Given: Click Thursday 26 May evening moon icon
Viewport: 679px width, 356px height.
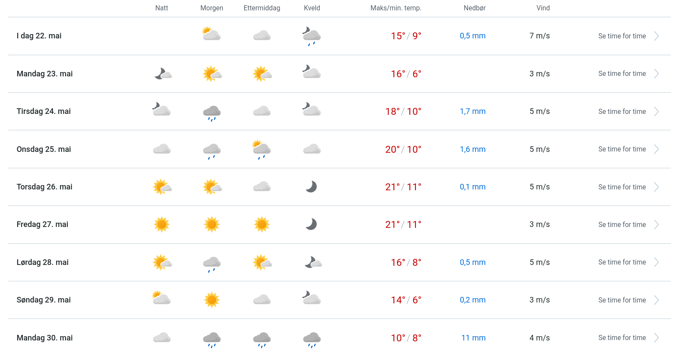Looking at the screenshot, I should [x=311, y=187].
